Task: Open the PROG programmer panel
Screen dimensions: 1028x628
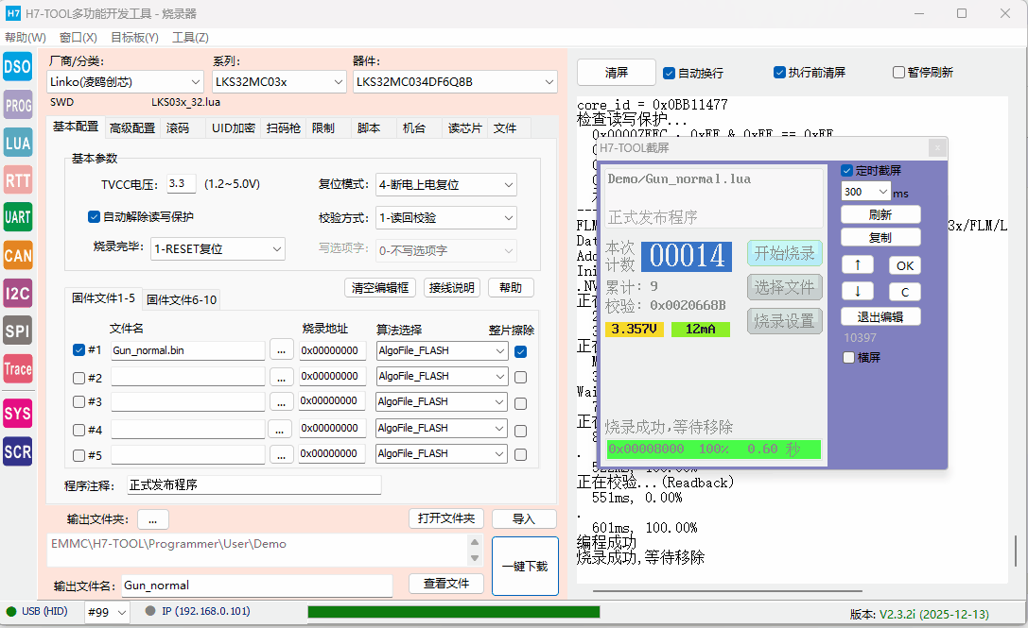Action: pos(18,105)
